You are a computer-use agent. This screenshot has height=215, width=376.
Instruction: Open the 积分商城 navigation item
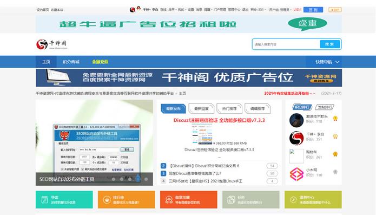pos(71,62)
